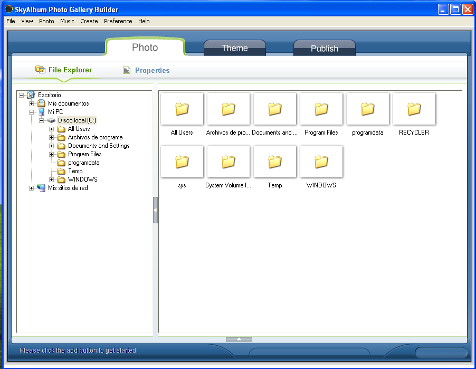Select the Photo tab
The width and height of the screenshot is (476, 369).
tap(145, 47)
